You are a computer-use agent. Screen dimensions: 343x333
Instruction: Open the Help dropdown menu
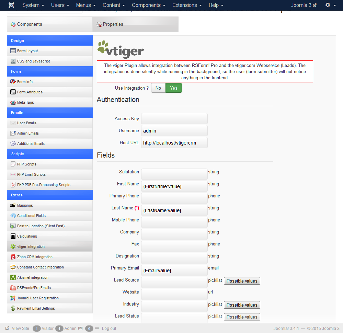[216, 5]
